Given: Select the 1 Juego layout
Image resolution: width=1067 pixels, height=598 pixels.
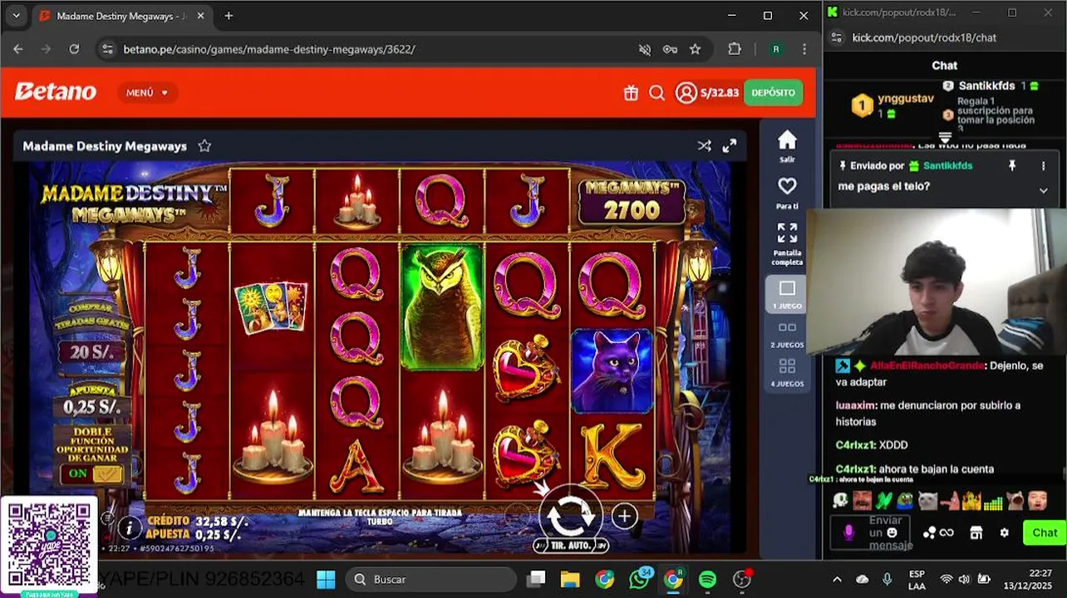Looking at the screenshot, I should click(x=787, y=294).
